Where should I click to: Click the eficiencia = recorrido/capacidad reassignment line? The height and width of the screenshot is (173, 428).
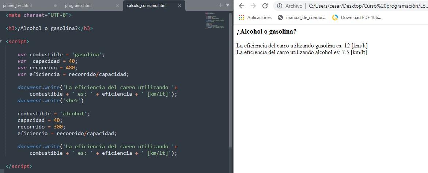[x=67, y=134]
